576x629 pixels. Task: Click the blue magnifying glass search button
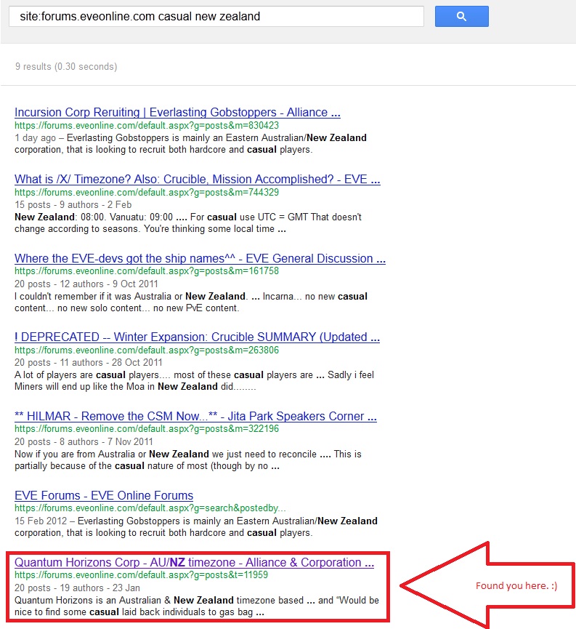point(462,17)
